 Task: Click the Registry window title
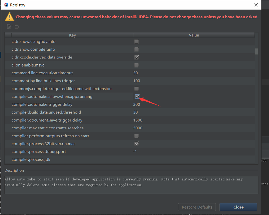[18, 5]
